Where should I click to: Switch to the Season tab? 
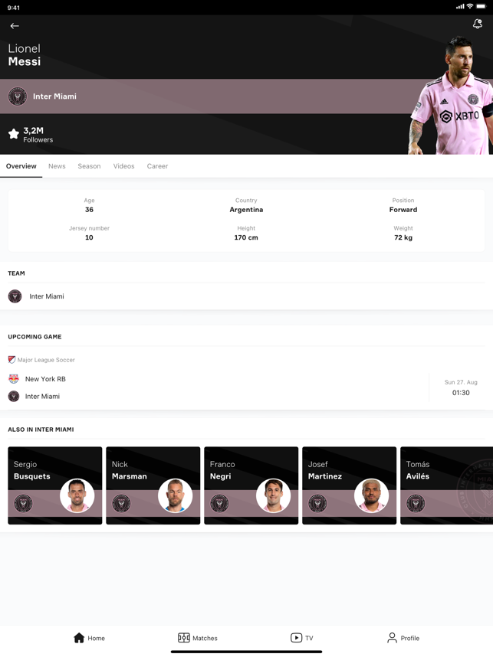pyautogui.click(x=90, y=166)
